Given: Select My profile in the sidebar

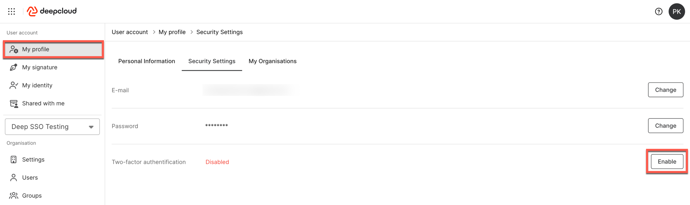Looking at the screenshot, I should [53, 50].
